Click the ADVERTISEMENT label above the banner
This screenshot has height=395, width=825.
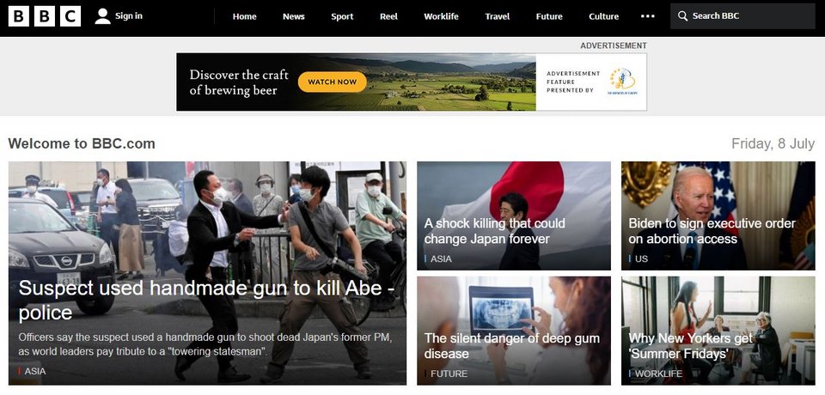614,46
